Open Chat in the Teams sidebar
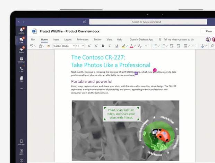The width and height of the screenshot is (215, 163). tap(21, 40)
